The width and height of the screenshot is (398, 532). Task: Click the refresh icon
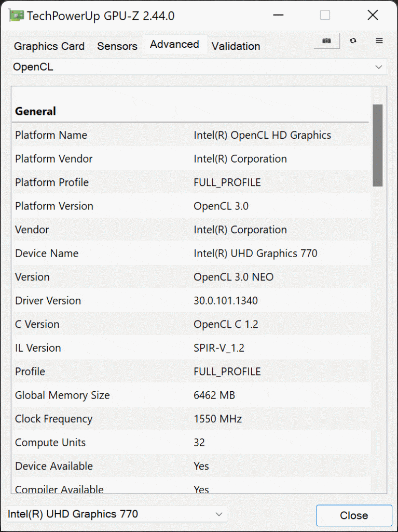[x=353, y=41]
